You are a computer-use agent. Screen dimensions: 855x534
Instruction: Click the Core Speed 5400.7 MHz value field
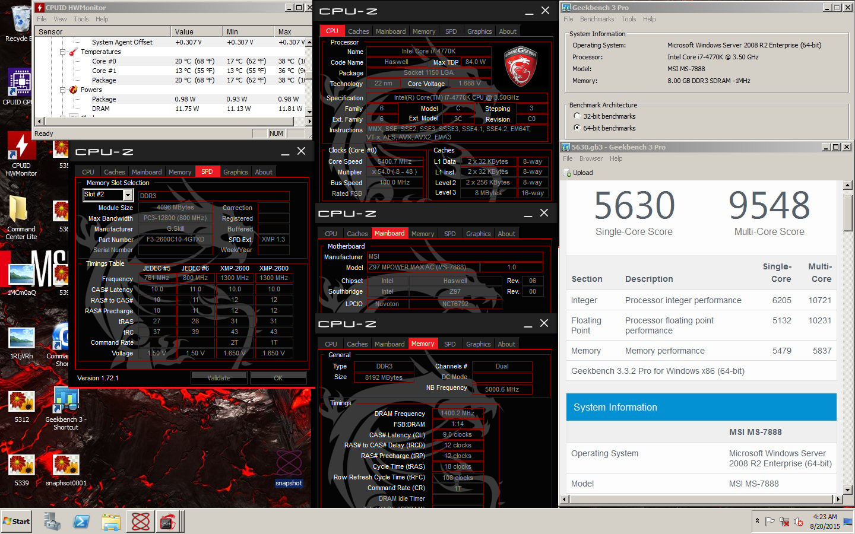tap(394, 161)
